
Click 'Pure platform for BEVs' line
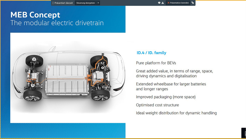pos(156,63)
